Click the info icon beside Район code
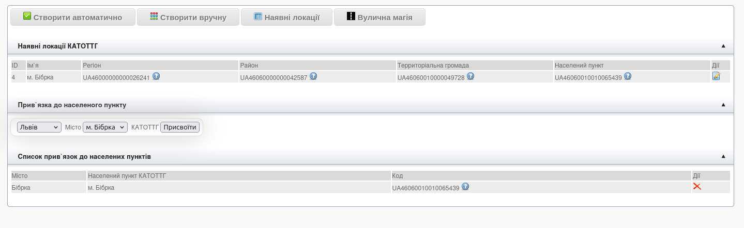The image size is (744, 228). pyautogui.click(x=313, y=76)
